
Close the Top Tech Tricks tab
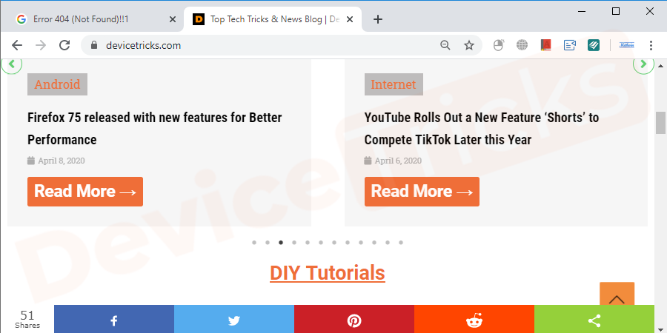point(350,19)
